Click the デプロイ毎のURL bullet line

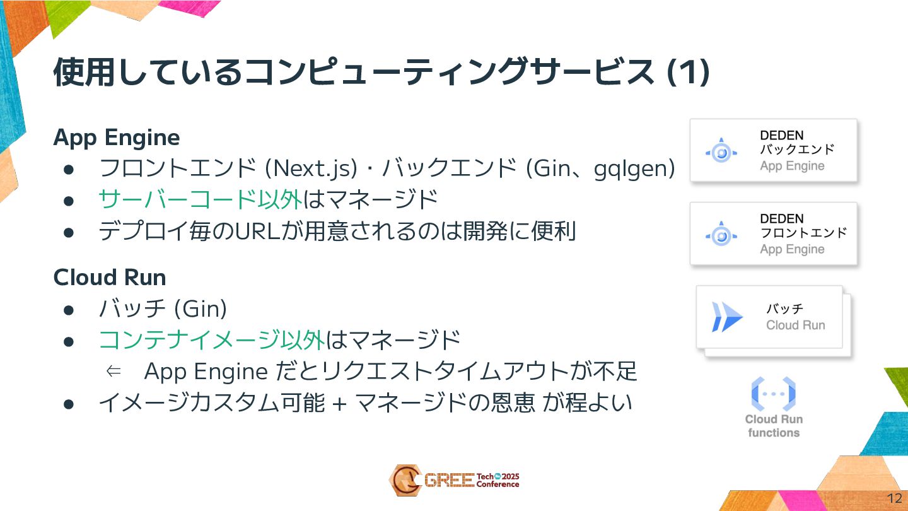337,232
